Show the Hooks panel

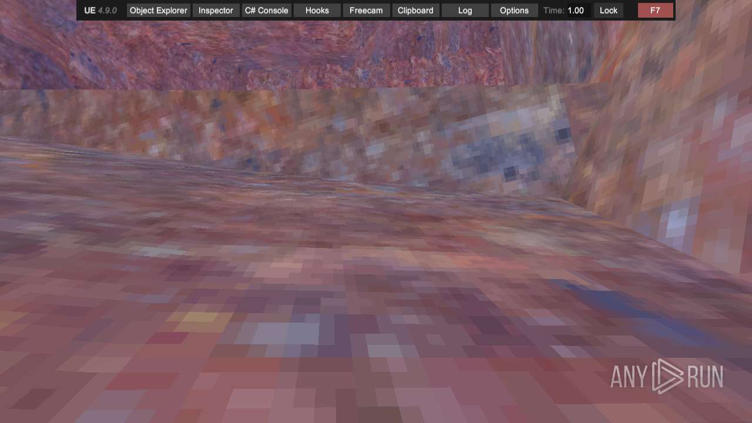tap(317, 11)
